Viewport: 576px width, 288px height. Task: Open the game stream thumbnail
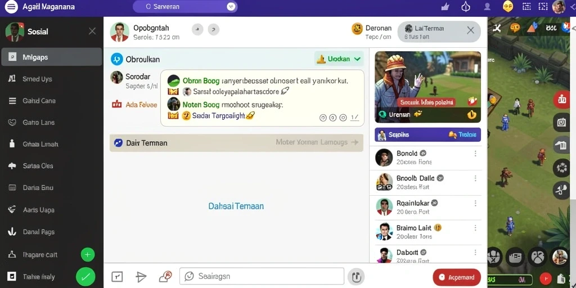click(x=427, y=87)
